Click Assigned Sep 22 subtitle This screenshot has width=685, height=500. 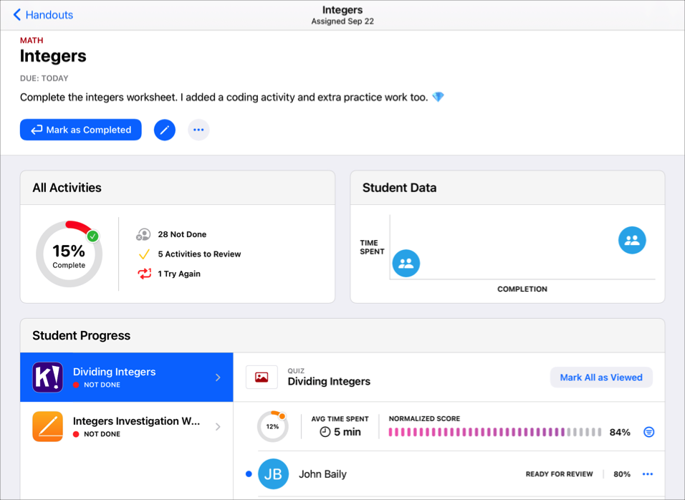point(342,21)
